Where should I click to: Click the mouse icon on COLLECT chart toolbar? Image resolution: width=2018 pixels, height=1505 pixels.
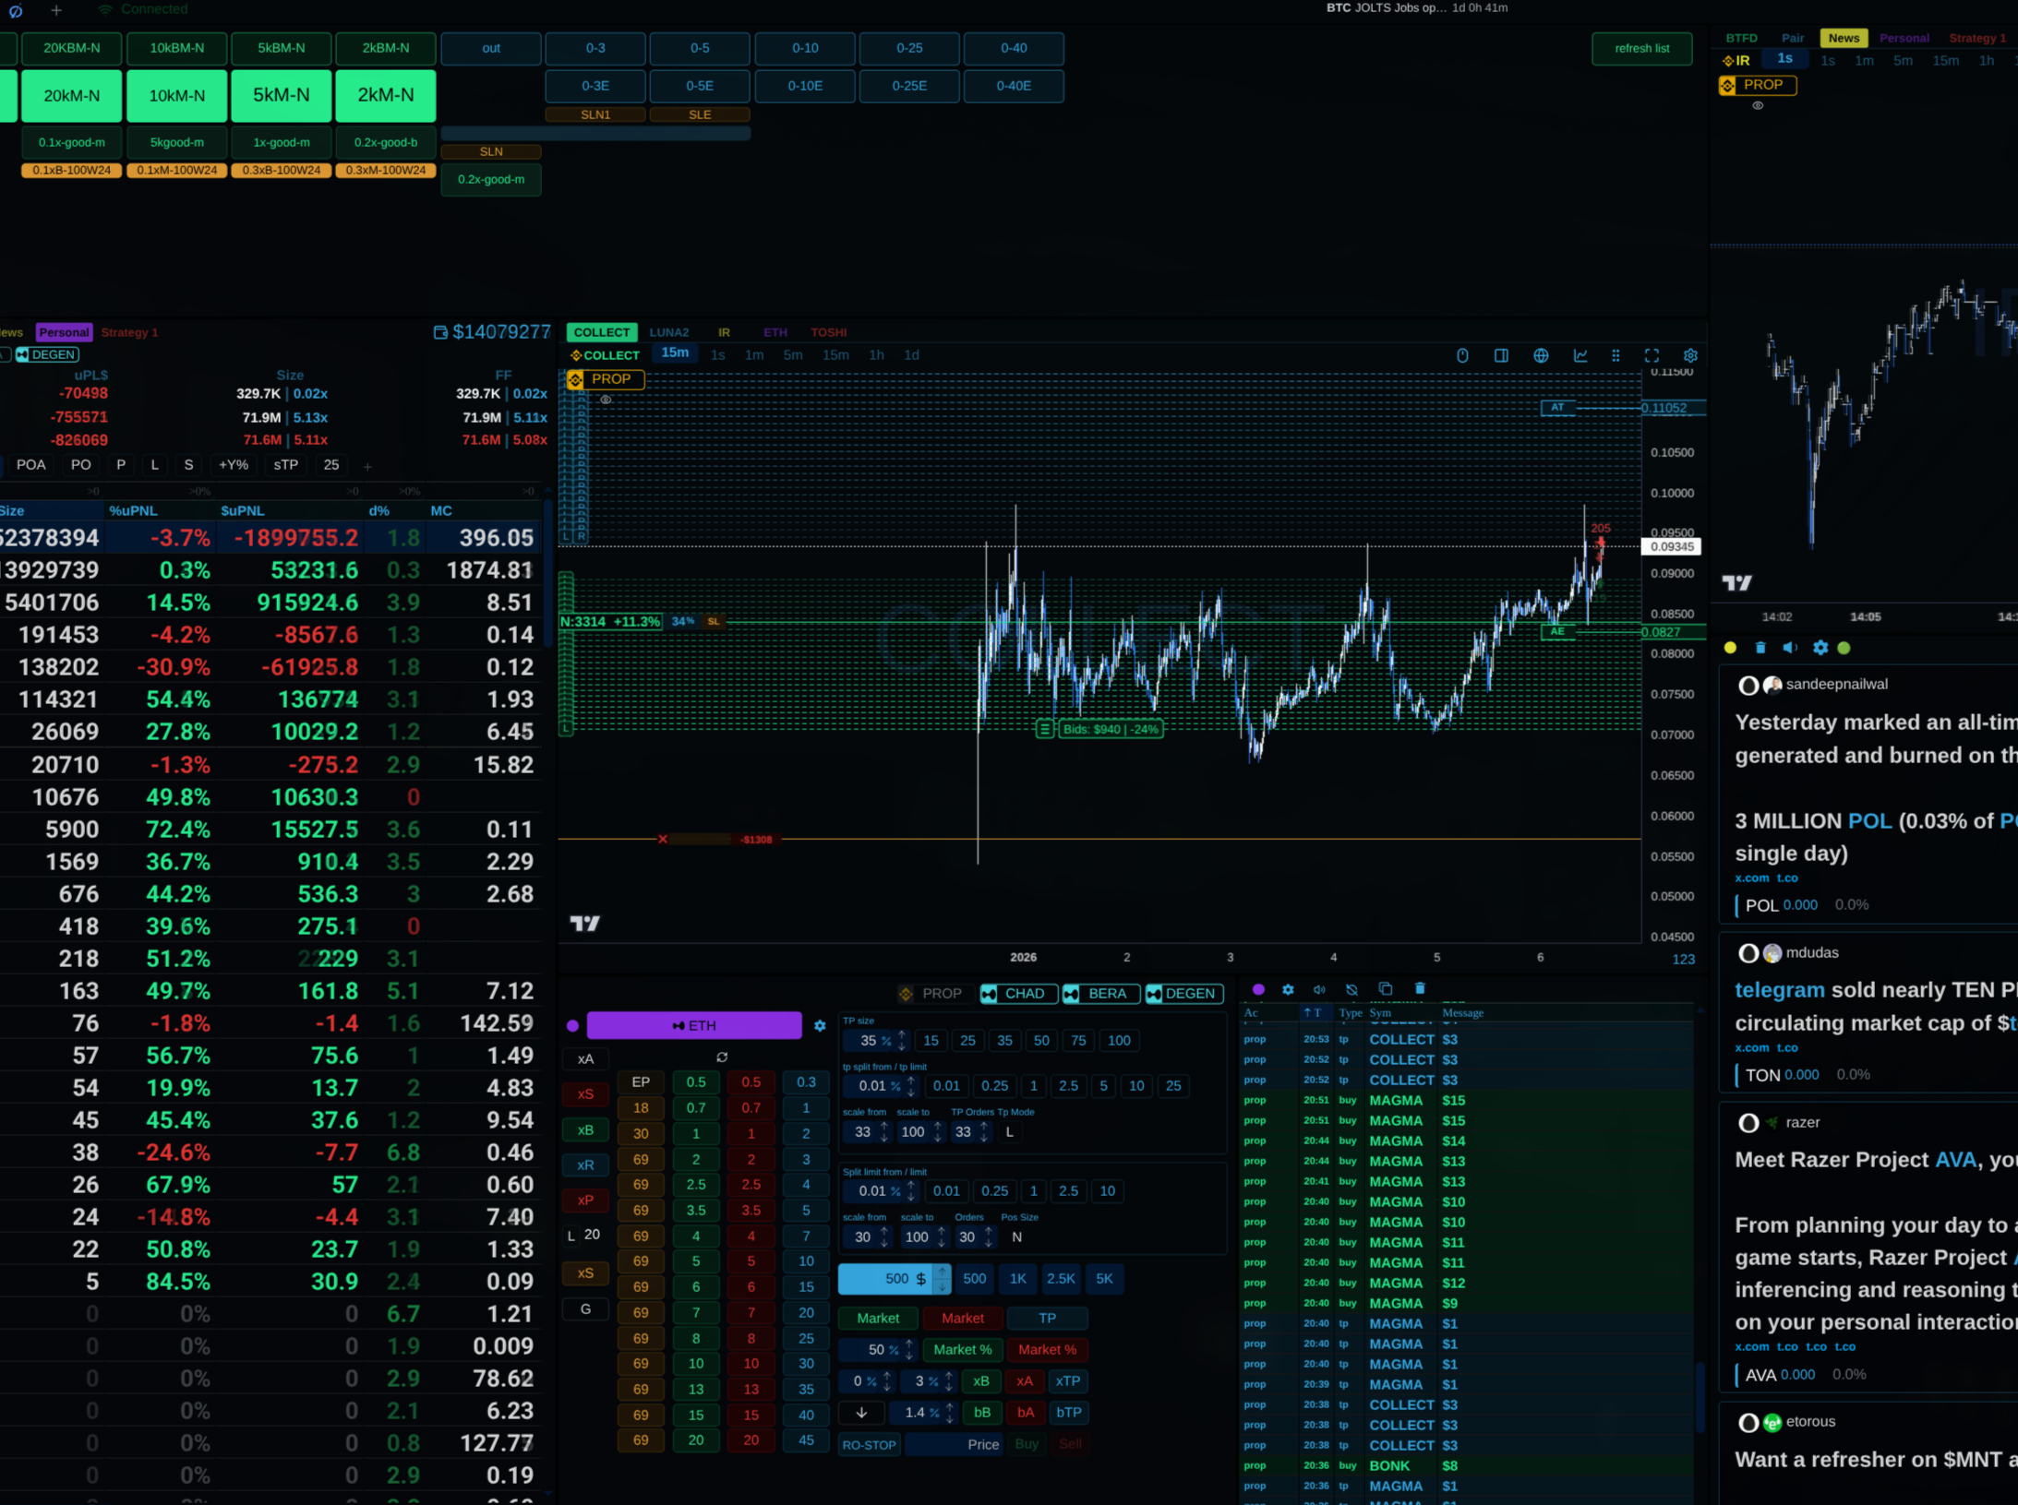pos(1462,355)
